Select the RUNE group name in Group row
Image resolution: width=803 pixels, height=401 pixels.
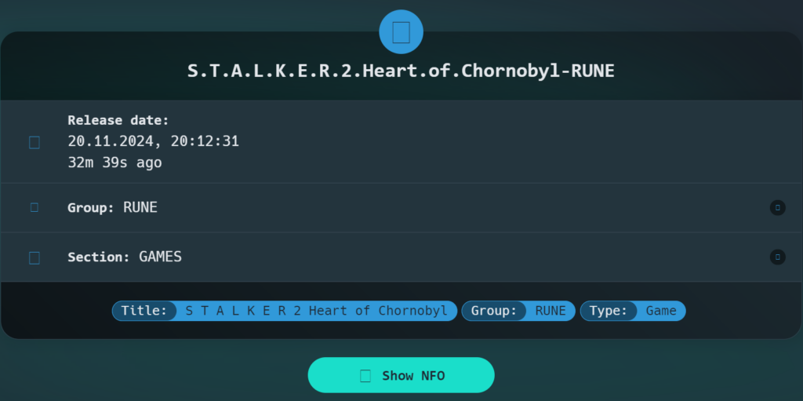click(x=140, y=208)
